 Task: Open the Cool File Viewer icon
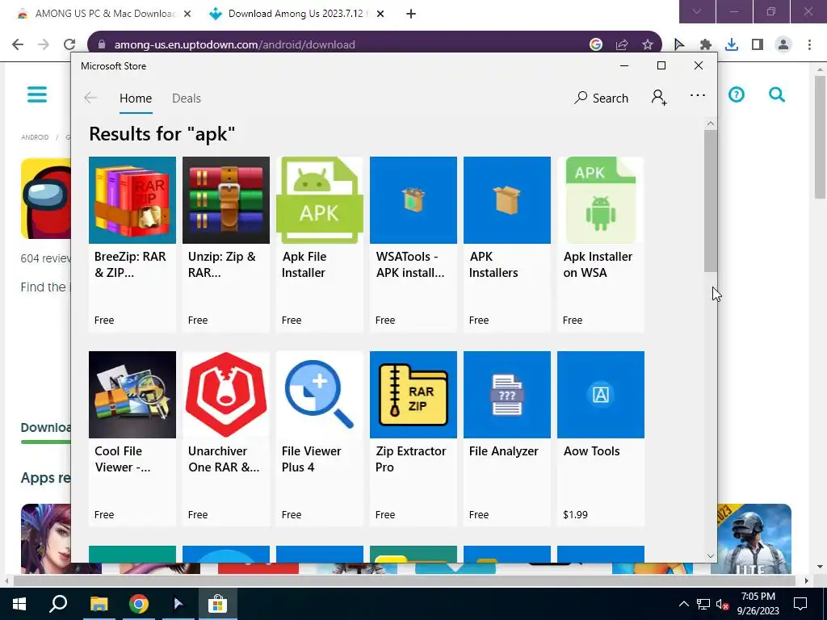[132, 394]
